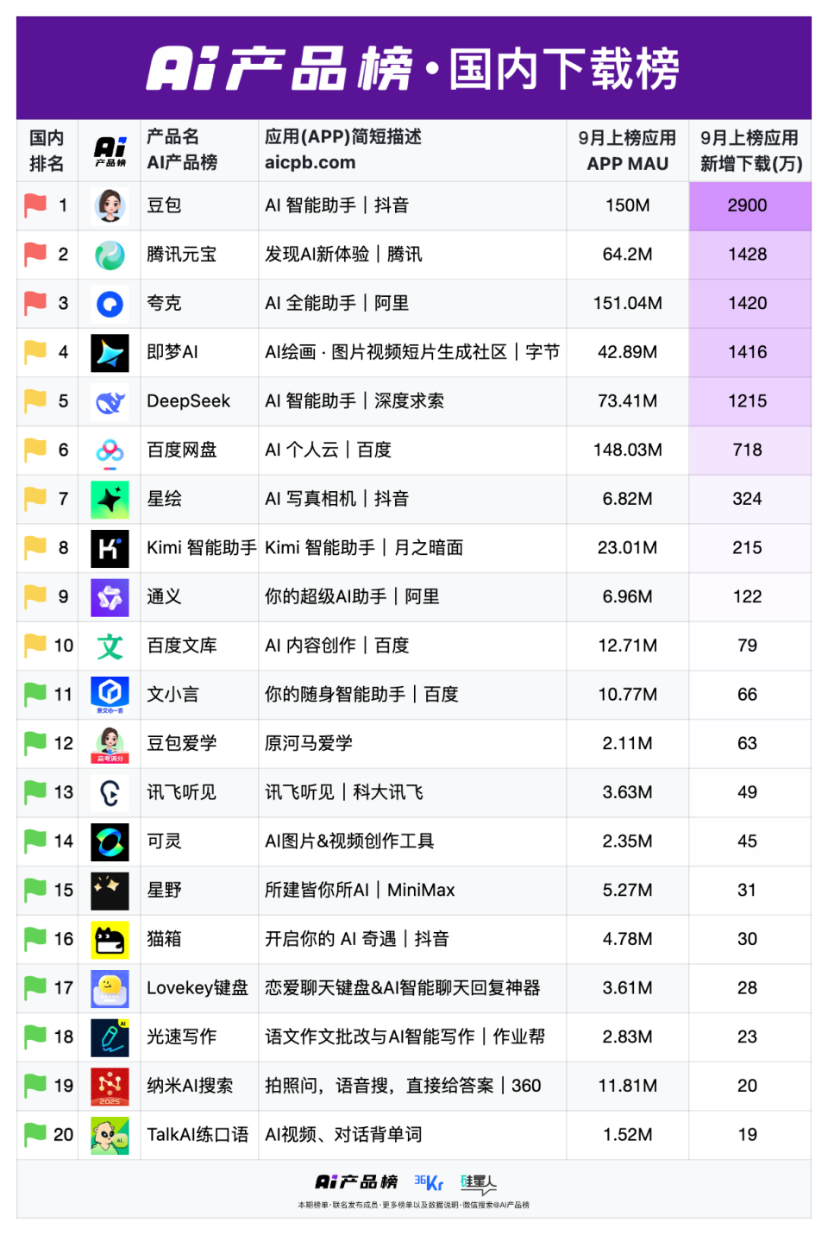This screenshot has height=1235, width=828.
Task: Click the 36Kr logo in footer
Action: pyautogui.click(x=429, y=1182)
